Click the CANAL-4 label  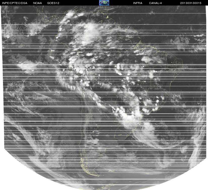[155, 3]
